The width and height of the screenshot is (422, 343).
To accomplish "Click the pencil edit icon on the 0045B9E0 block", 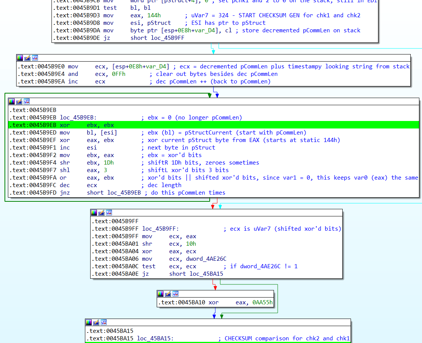I will pyautogui.click(x=27, y=58).
